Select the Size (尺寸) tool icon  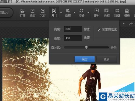(54, 13)
